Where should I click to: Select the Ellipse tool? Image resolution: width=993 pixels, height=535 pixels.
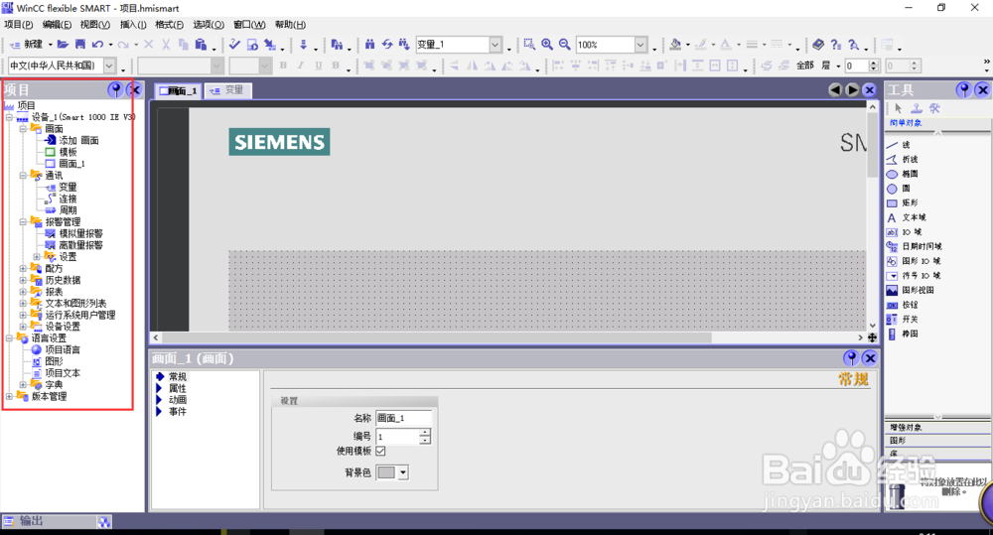click(x=902, y=174)
